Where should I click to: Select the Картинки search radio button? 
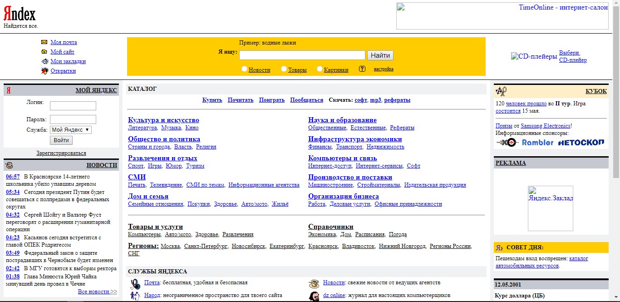tap(320, 69)
